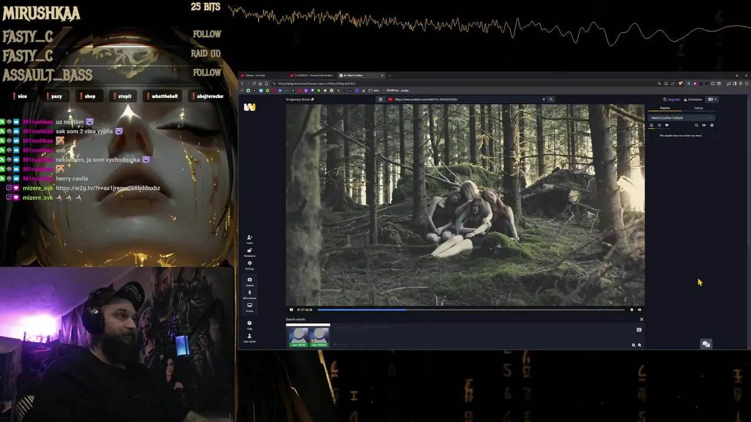Screen dimensions: 751x422
Task: Select the second user avatar tile
Action: click(319, 336)
